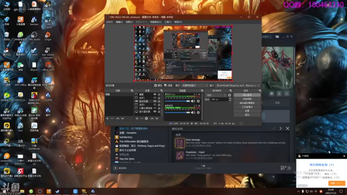Viewport: 347px width, 195px height.
Task: Open the transition type dropdown
Action: coord(216,95)
